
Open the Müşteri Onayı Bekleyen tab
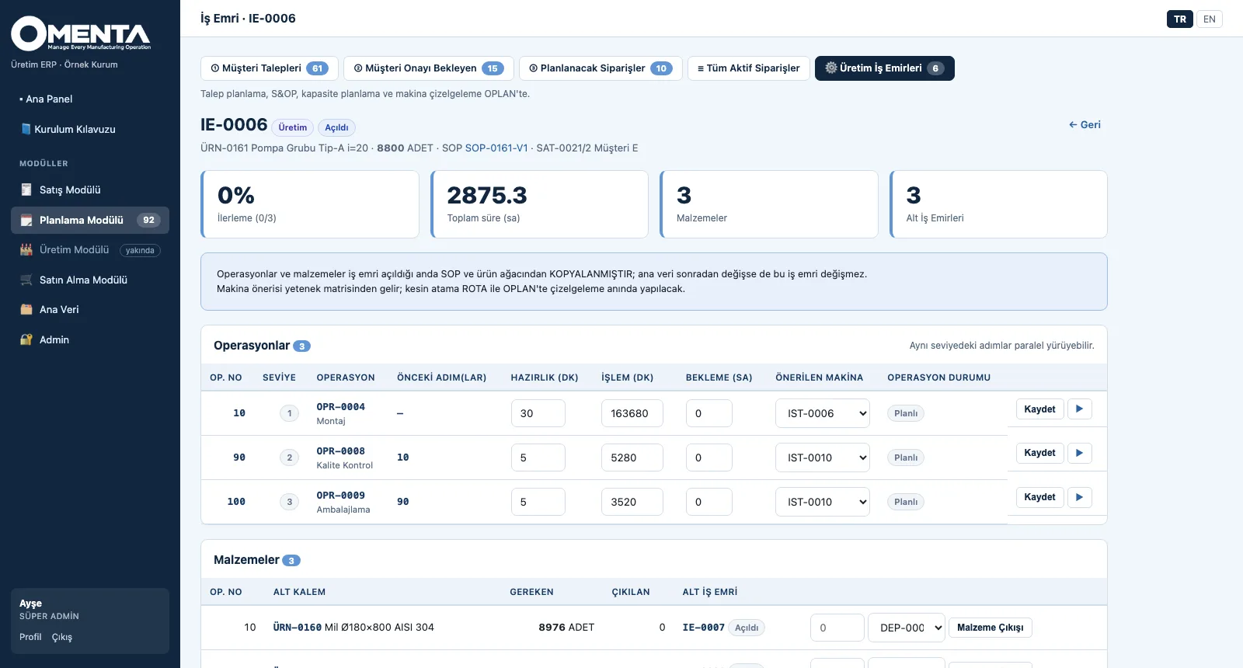pos(429,68)
